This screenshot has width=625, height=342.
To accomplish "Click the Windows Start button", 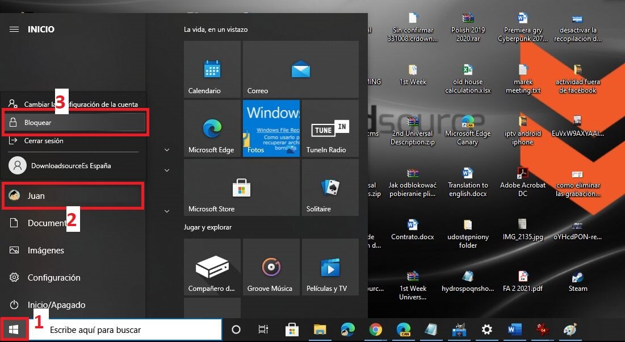I will click(14, 330).
